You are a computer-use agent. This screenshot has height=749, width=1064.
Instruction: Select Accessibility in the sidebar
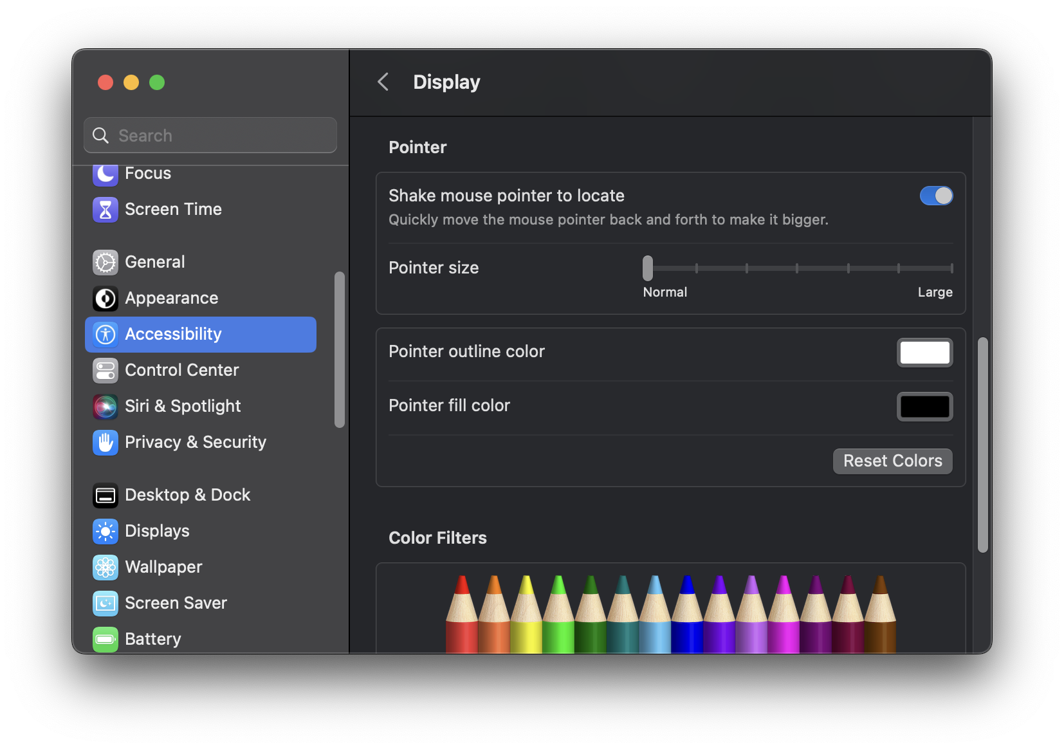200,334
